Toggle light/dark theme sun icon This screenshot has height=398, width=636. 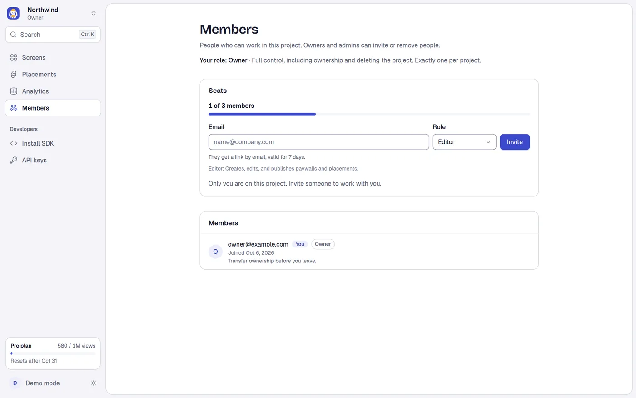pos(94,383)
